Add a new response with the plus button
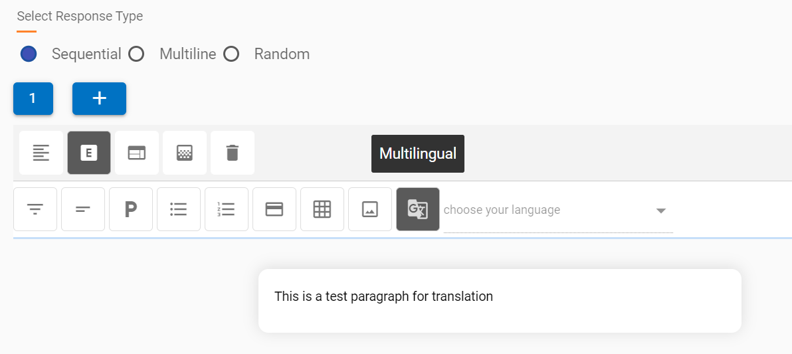 click(x=99, y=98)
